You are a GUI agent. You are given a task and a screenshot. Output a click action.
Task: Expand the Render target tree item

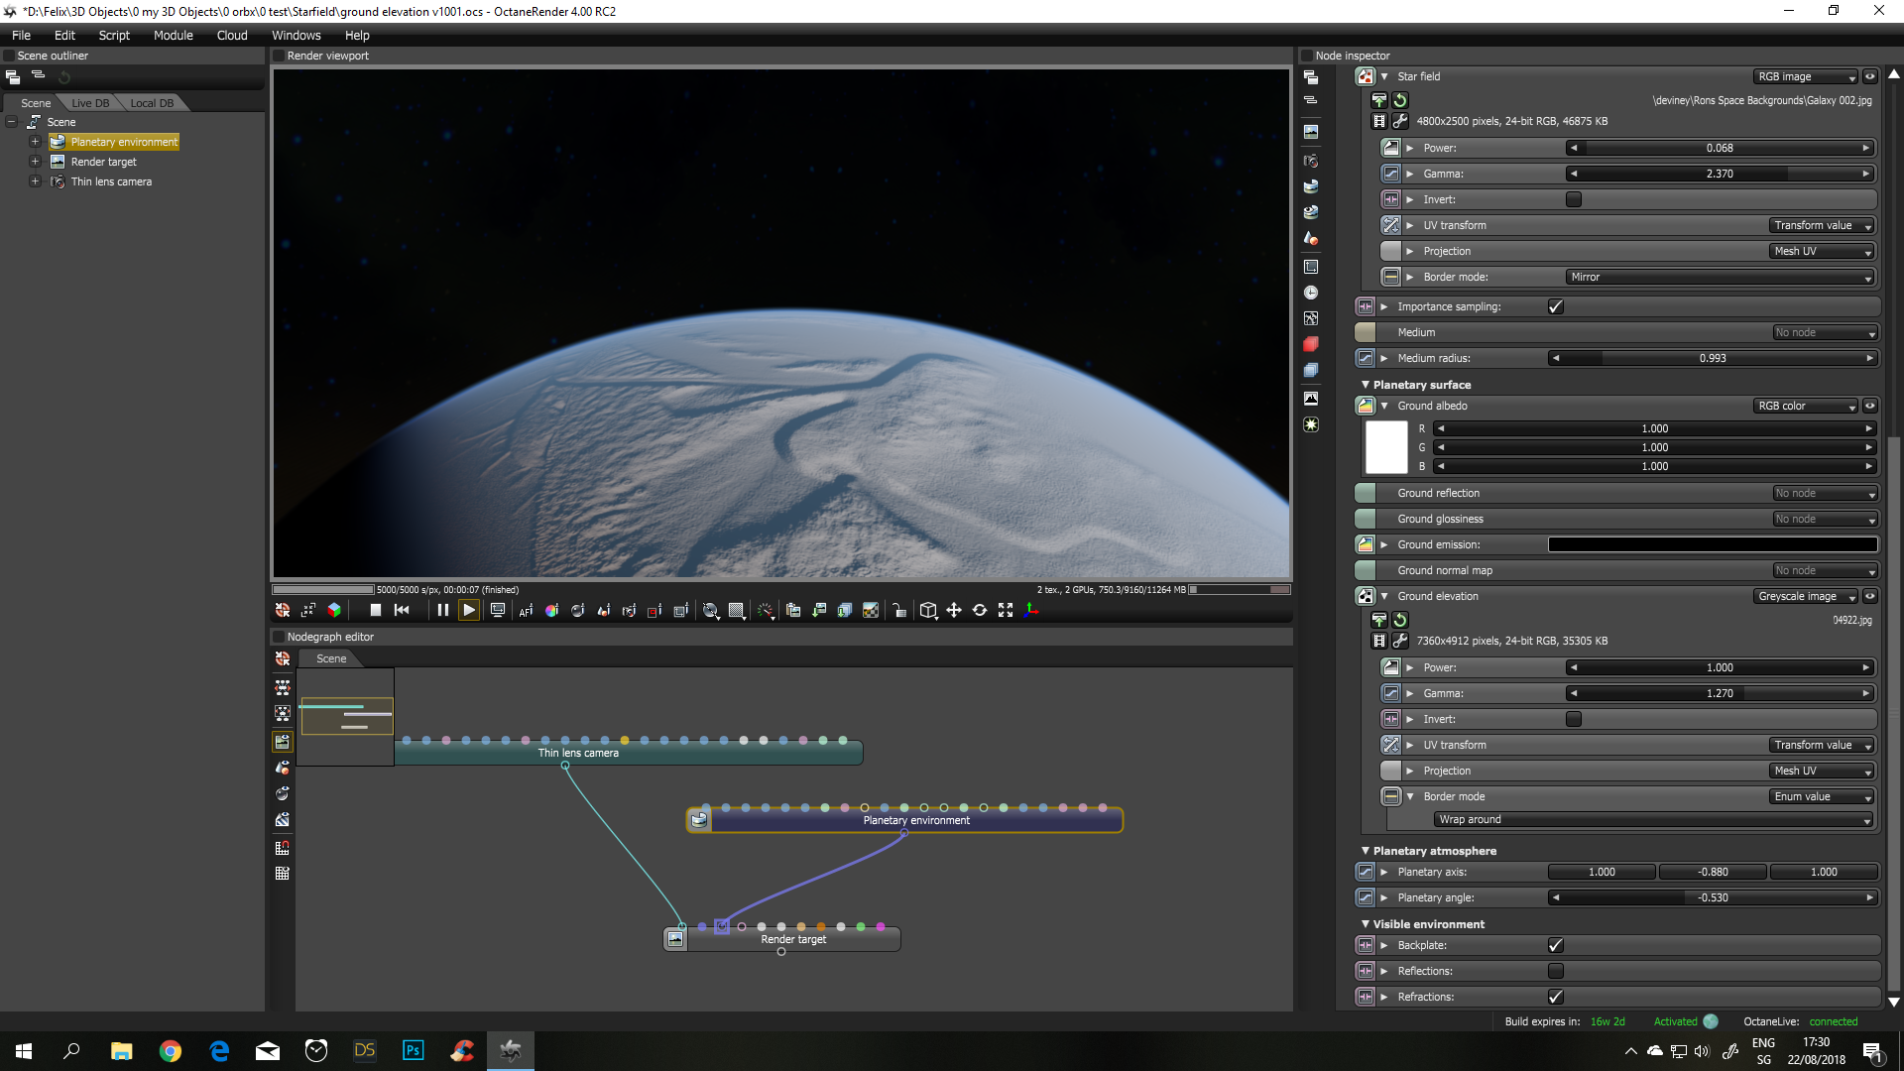tap(36, 162)
